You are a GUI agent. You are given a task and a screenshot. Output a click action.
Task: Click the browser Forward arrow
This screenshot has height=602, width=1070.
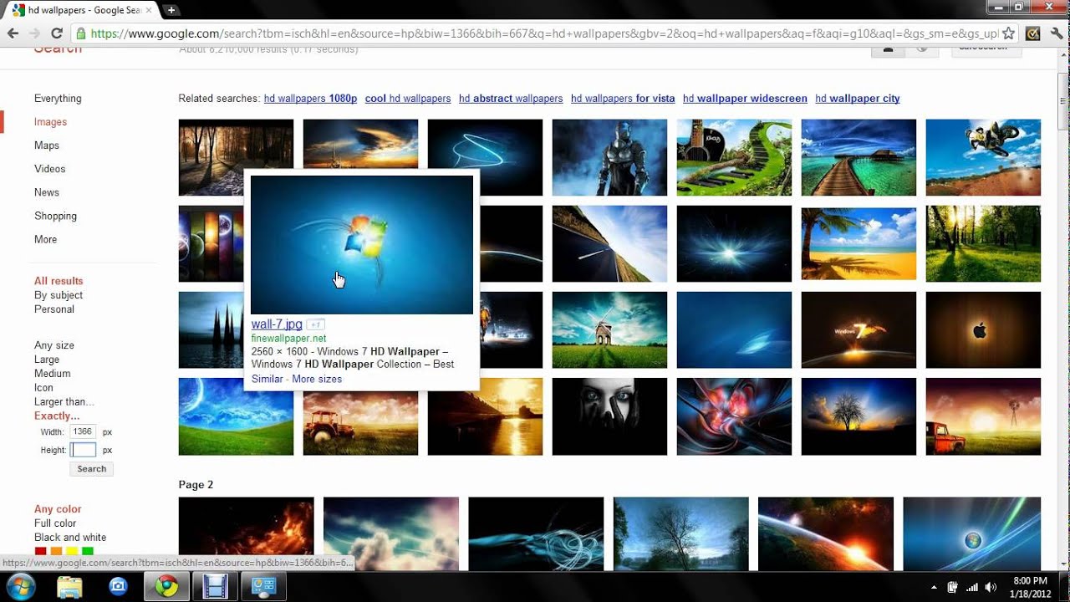[34, 33]
